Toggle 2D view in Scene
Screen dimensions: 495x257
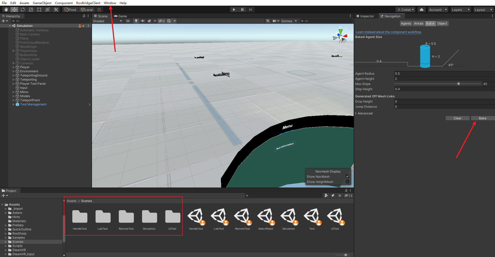(x=128, y=21)
